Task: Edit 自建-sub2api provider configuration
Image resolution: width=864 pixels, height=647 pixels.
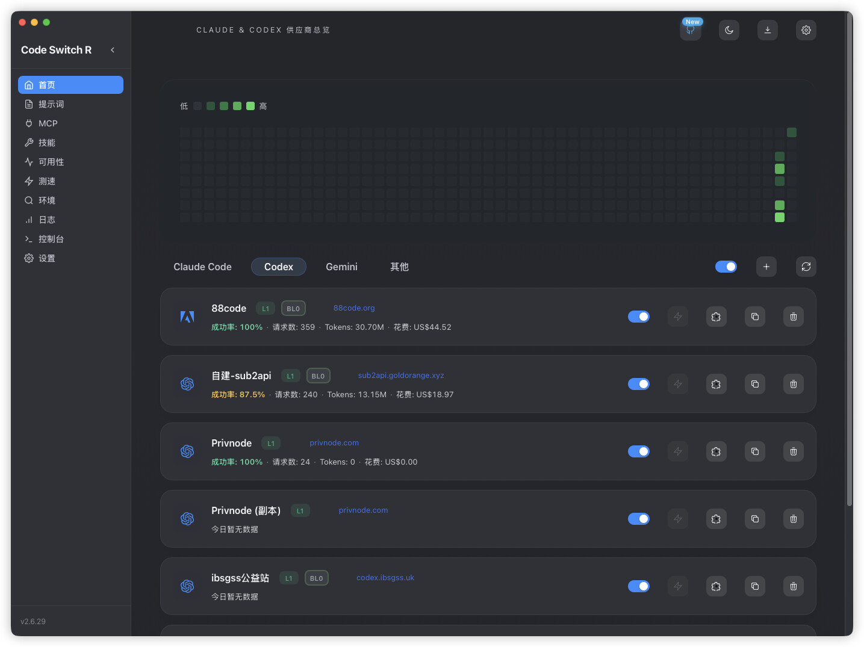Action: click(716, 384)
